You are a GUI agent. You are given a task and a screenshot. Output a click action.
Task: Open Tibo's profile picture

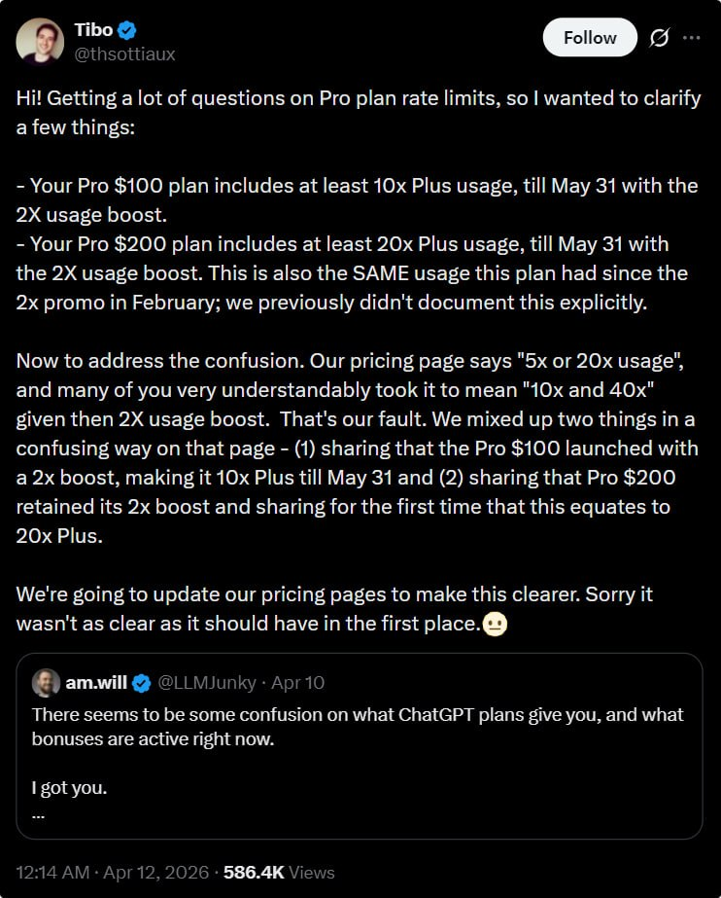[x=40, y=42]
